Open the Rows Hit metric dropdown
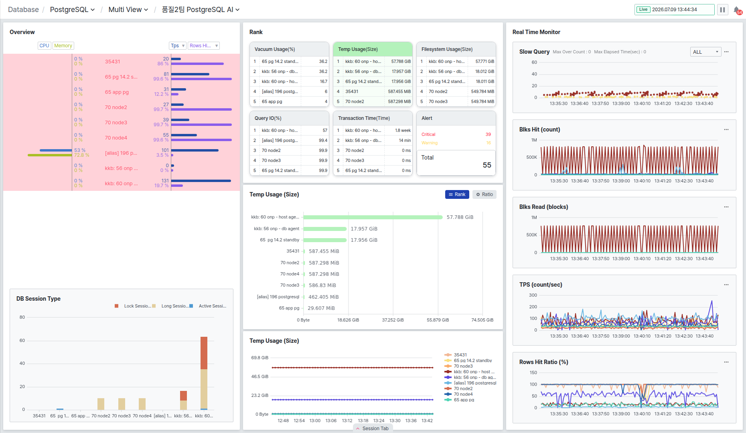Screen dimensions: 746x433 coord(204,46)
